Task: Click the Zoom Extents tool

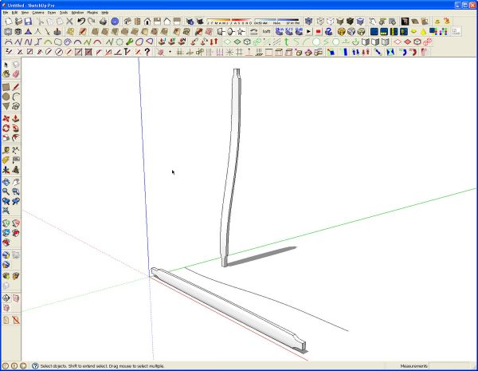Action: pos(6,211)
